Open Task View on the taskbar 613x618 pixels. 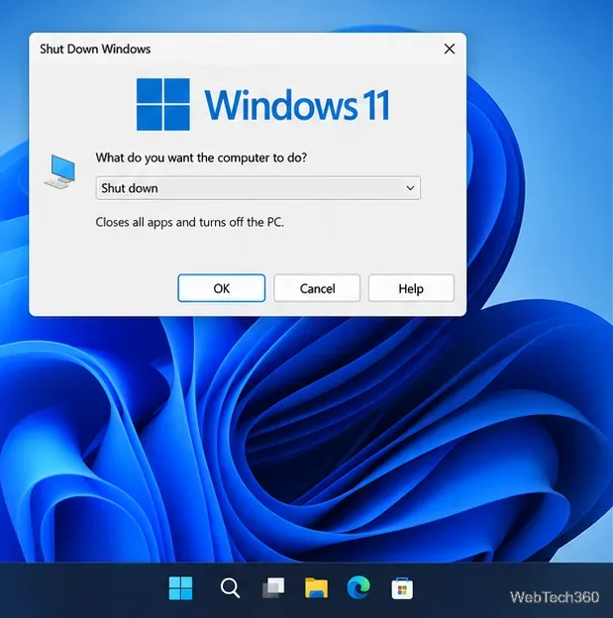point(273,588)
